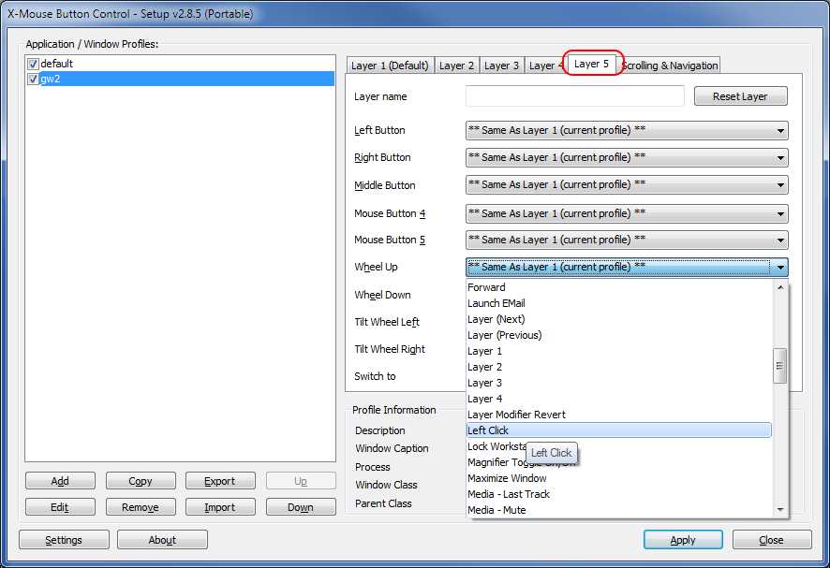Image resolution: width=830 pixels, height=568 pixels.
Task: Switch to the Layer 2 tab
Action: coord(456,66)
